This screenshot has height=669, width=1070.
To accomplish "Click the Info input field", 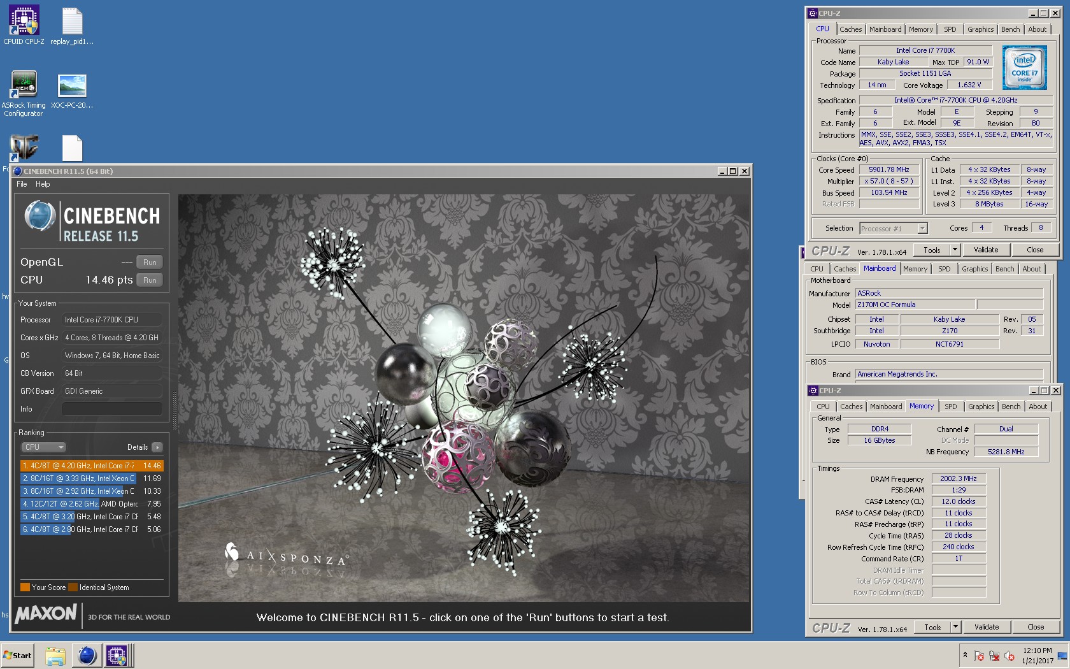I will (111, 409).
